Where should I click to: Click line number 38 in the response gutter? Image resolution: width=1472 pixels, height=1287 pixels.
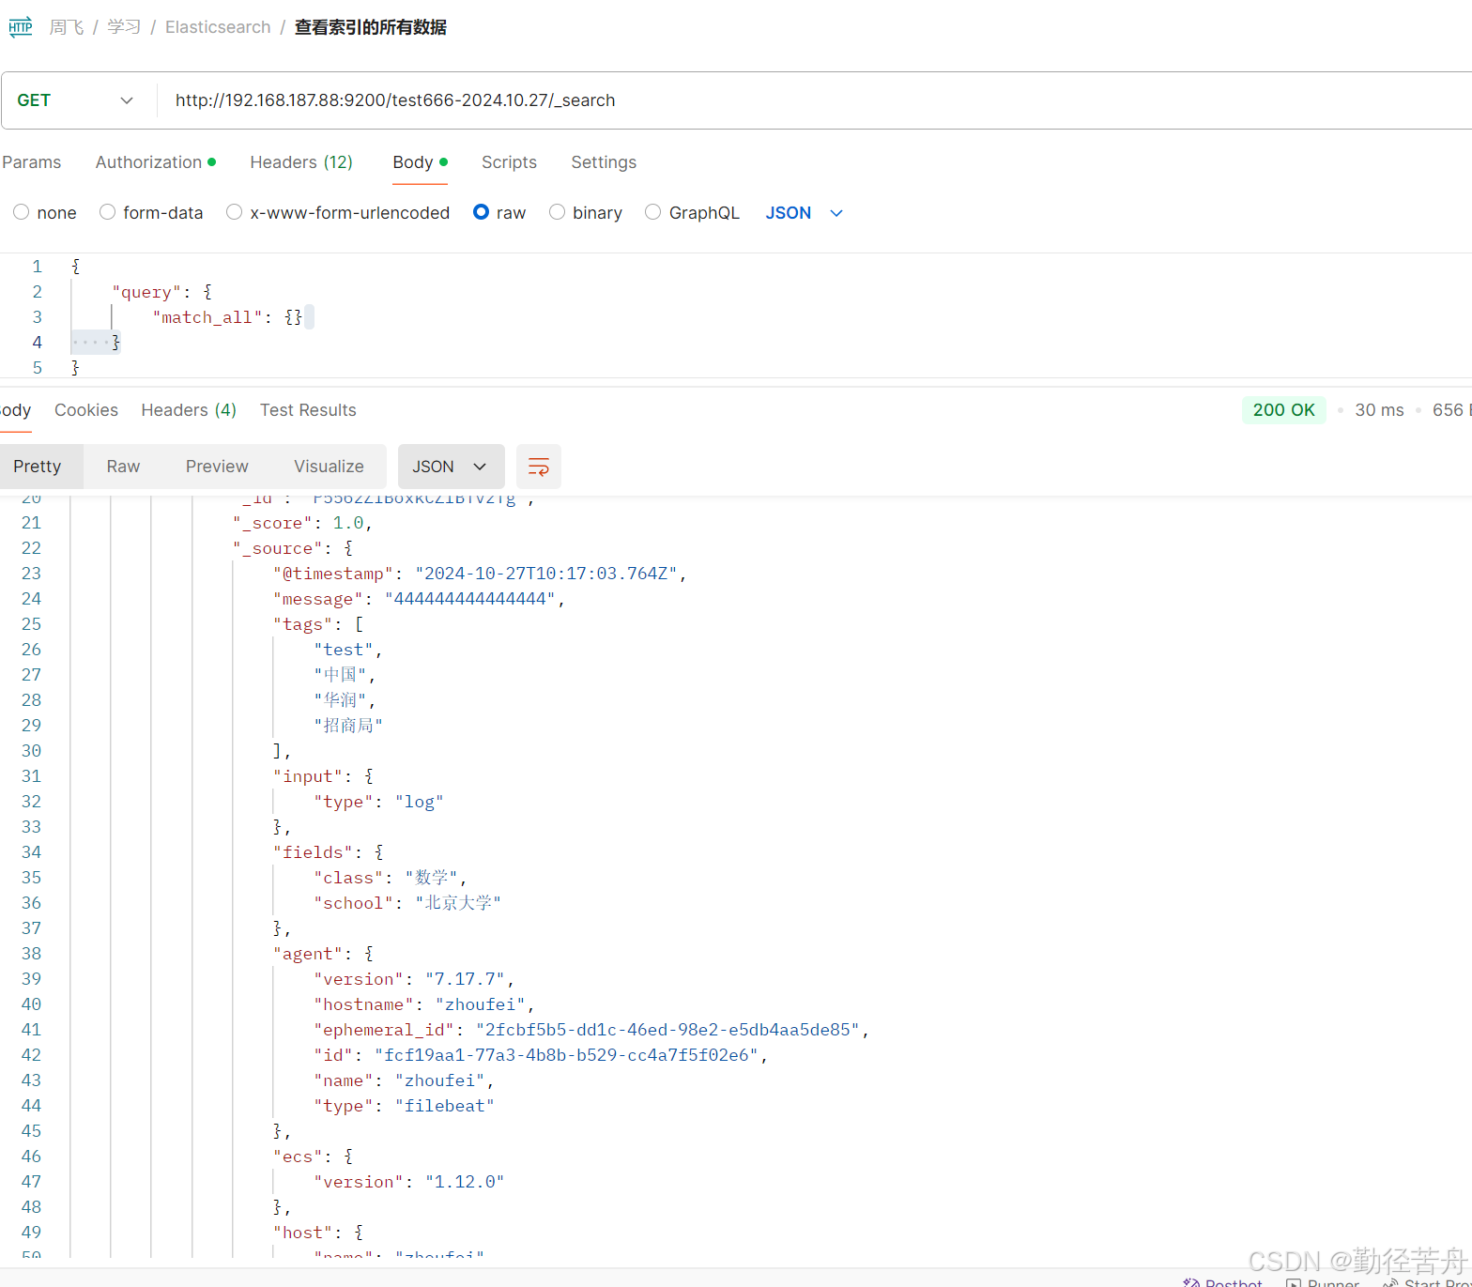point(31,954)
